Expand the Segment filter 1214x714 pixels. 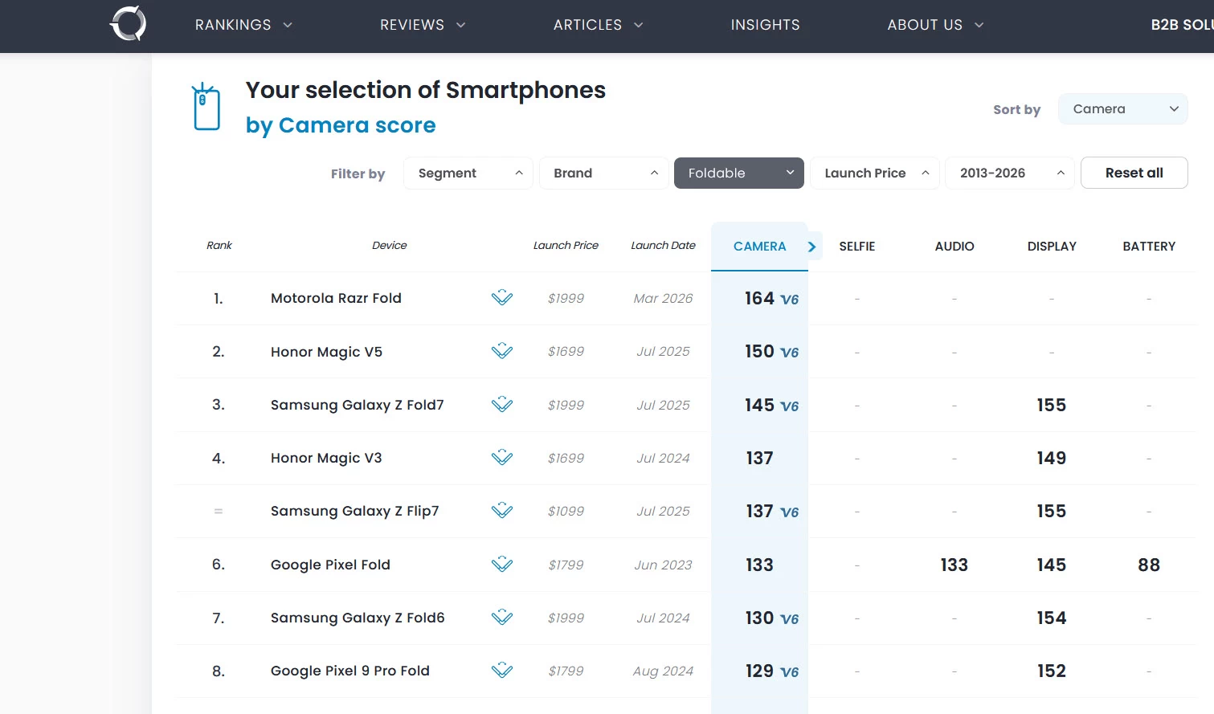pyautogui.click(x=468, y=173)
